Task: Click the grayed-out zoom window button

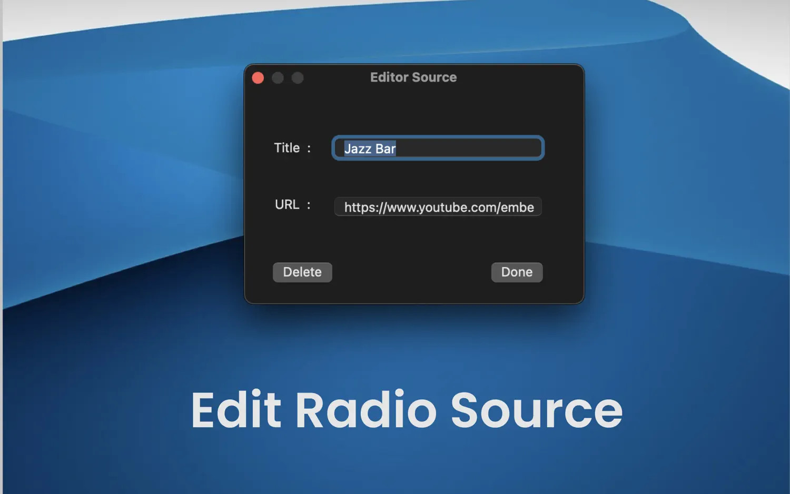Action: coord(298,78)
